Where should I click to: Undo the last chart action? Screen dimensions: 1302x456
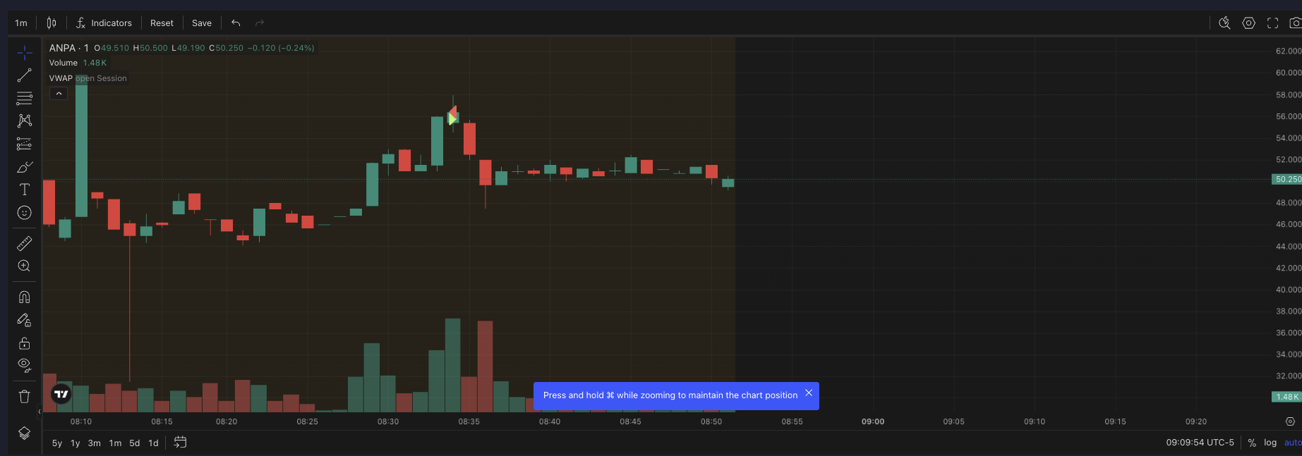(x=236, y=23)
